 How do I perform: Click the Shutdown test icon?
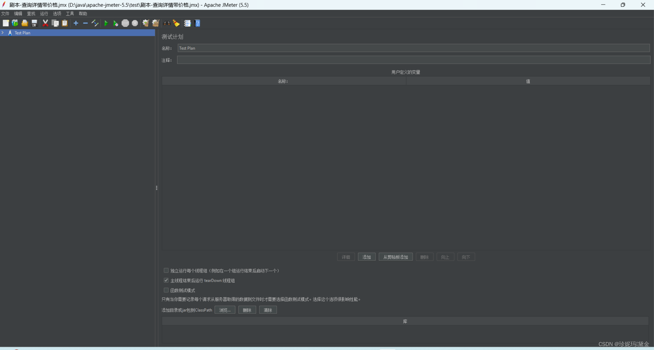pyautogui.click(x=135, y=23)
